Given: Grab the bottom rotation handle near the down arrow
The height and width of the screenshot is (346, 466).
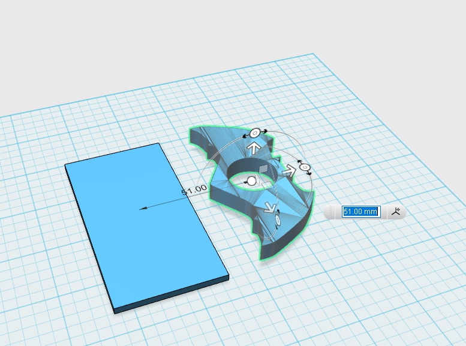Looking at the screenshot, I should tap(278, 220).
